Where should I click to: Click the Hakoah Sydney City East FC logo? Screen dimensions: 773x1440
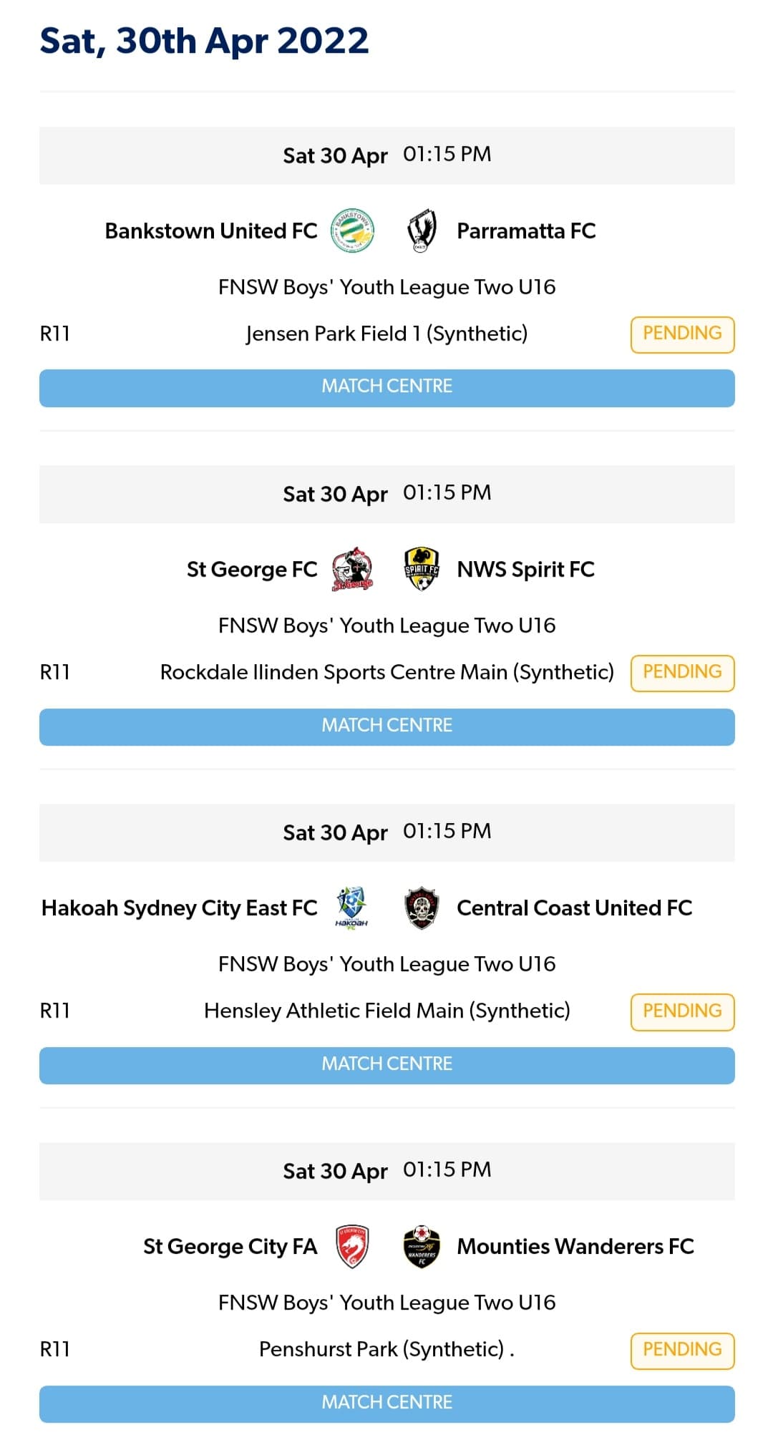click(x=352, y=908)
